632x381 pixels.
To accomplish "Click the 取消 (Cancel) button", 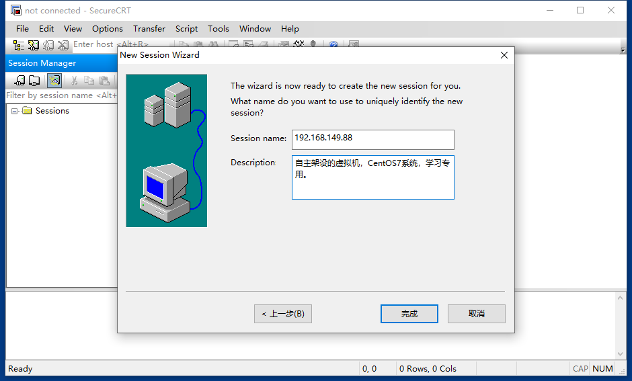I will 477,314.
